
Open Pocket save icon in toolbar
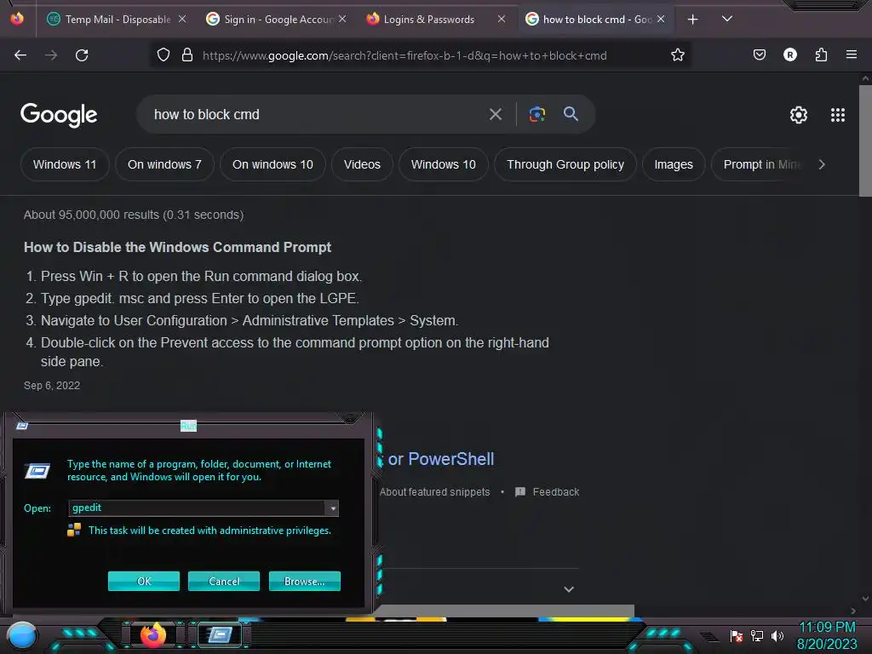tap(759, 54)
